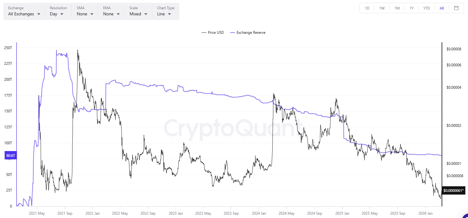Click the dropdown arrow beside All Exchanges
The height and width of the screenshot is (218, 468).
click(39, 14)
